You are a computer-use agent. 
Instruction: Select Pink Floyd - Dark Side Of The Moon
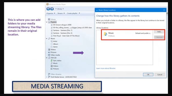66,36
